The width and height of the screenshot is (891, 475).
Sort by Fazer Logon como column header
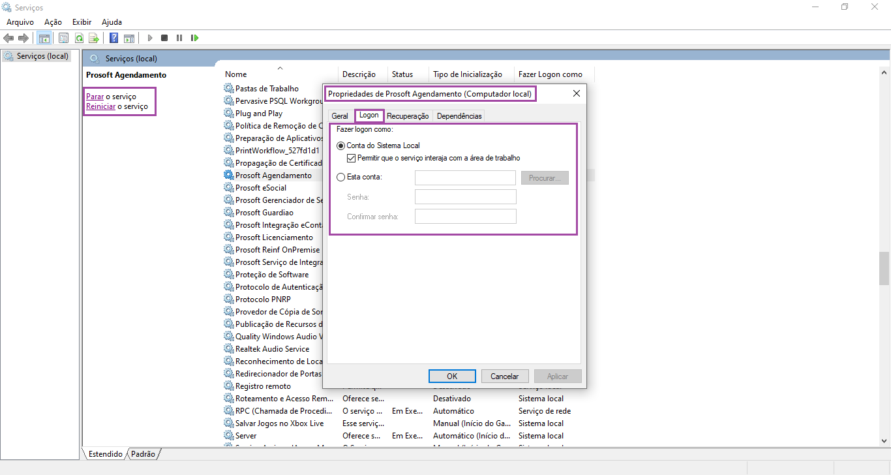tap(554, 74)
